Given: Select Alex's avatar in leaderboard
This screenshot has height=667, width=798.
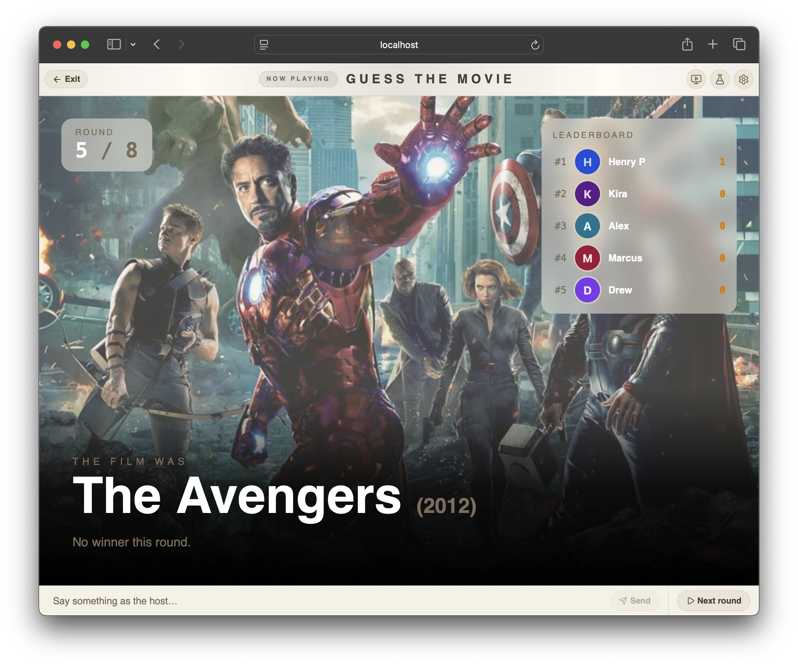Looking at the screenshot, I should pyautogui.click(x=587, y=226).
